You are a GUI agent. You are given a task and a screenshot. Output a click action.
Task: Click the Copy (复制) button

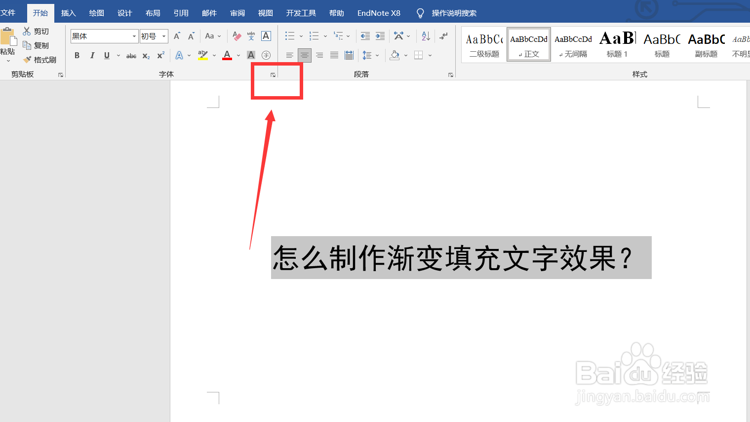pos(36,45)
